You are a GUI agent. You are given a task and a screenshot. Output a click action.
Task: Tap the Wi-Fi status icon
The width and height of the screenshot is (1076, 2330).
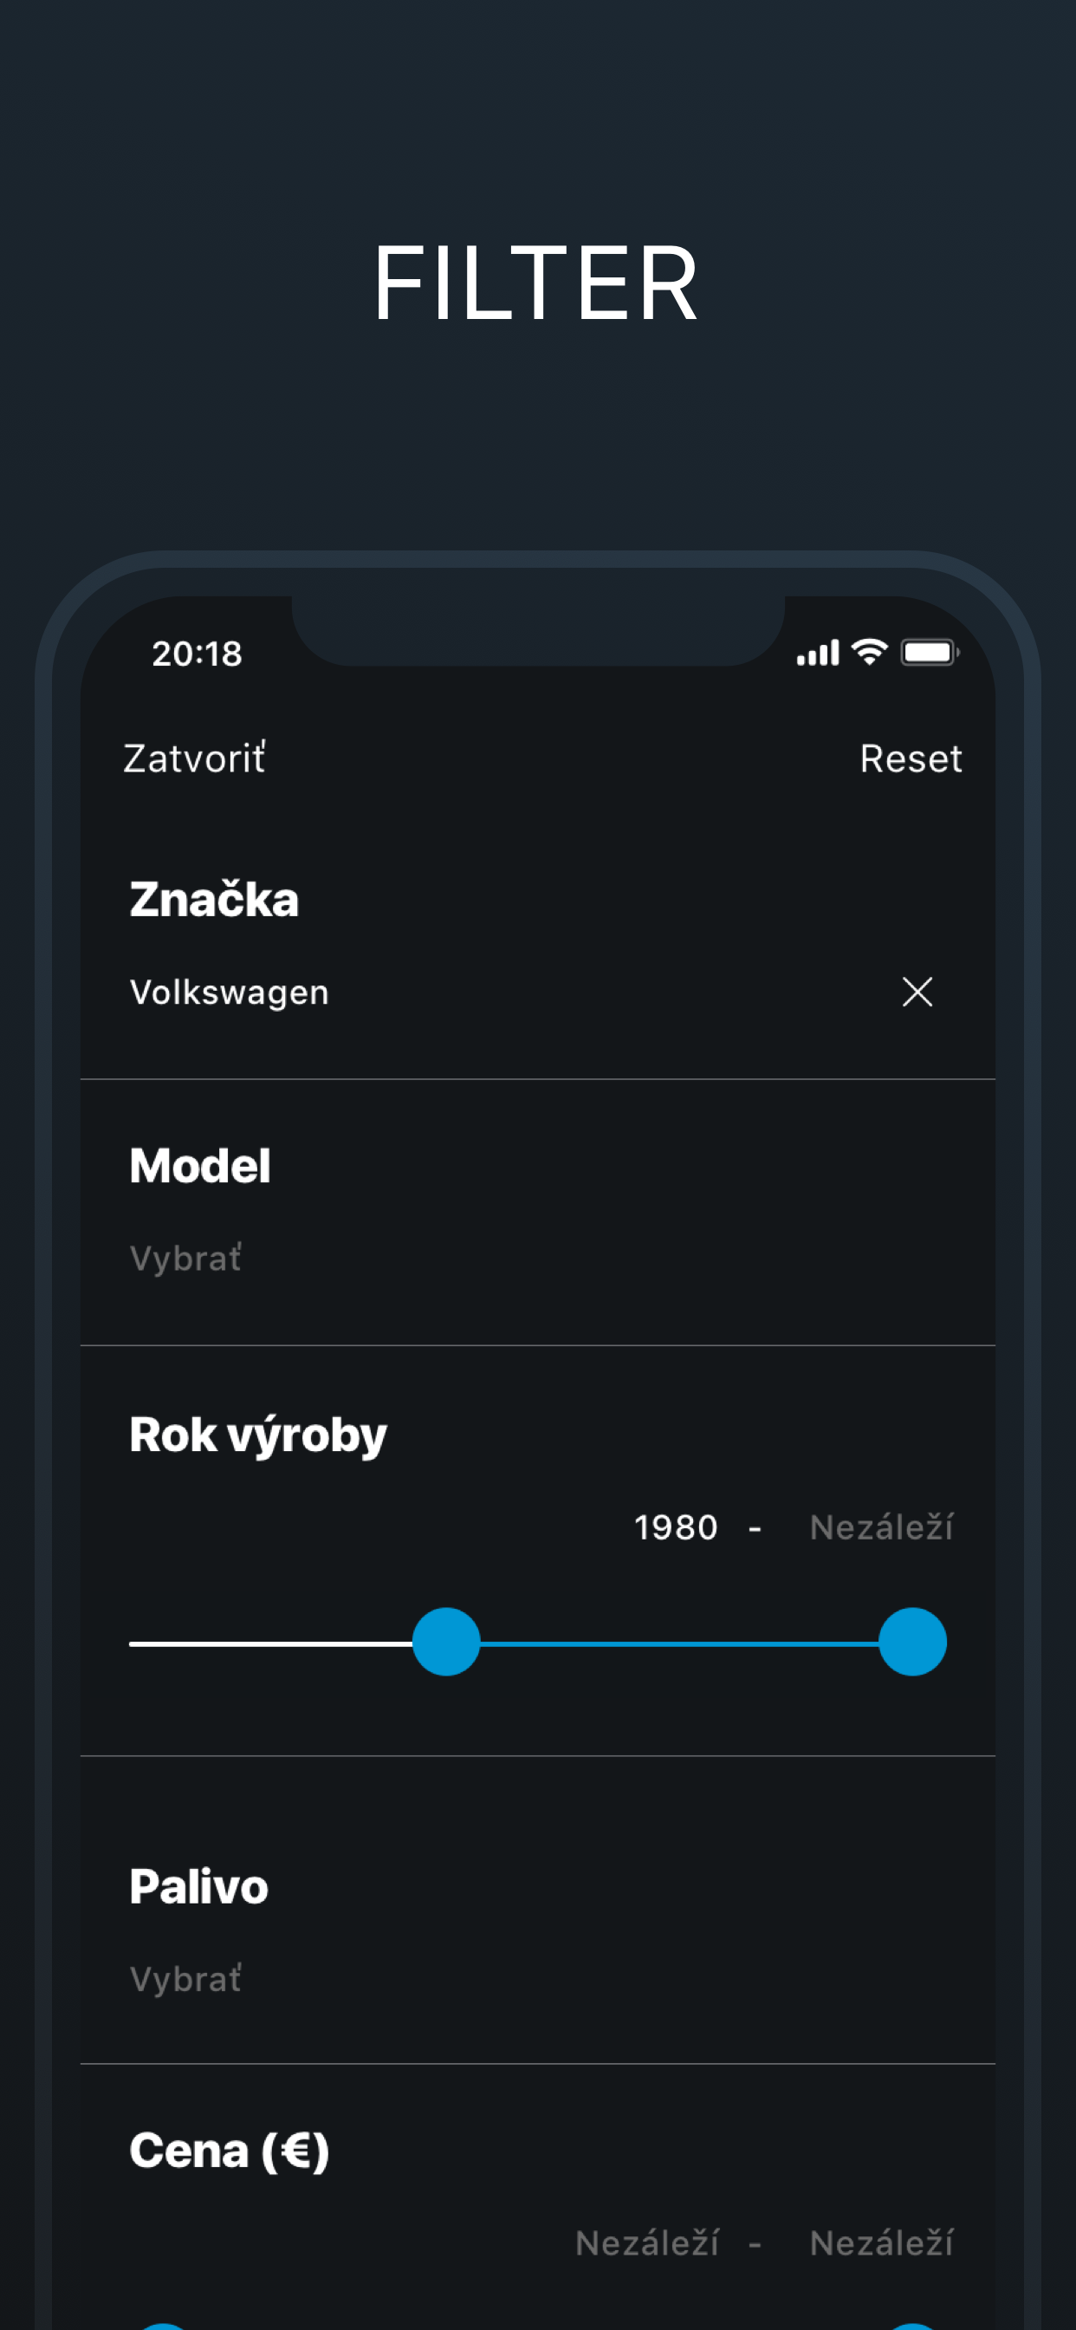[x=869, y=651]
